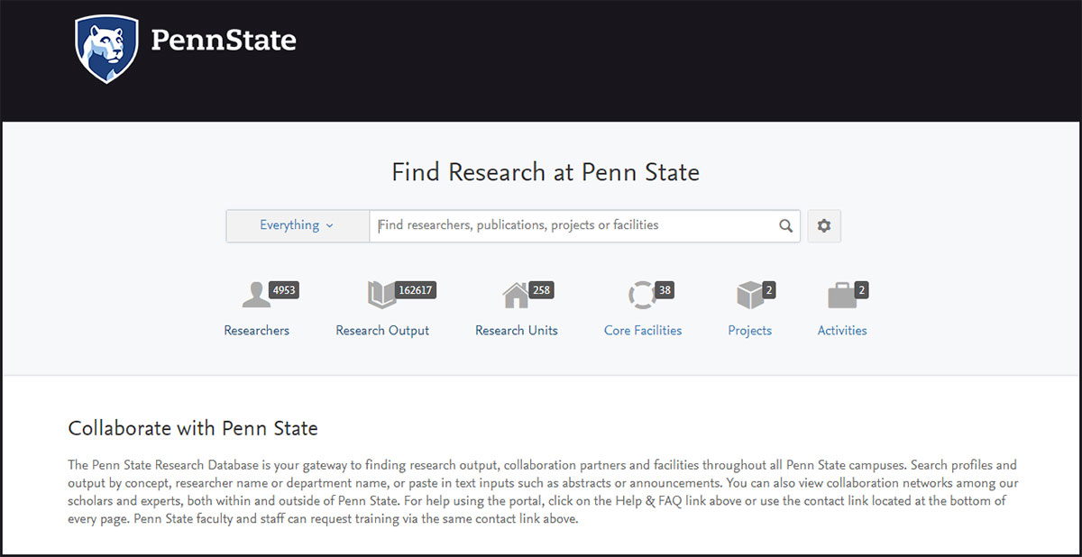Screen dimensions: 1082x557
Task: Open the Core Facilities link
Action: pos(643,331)
